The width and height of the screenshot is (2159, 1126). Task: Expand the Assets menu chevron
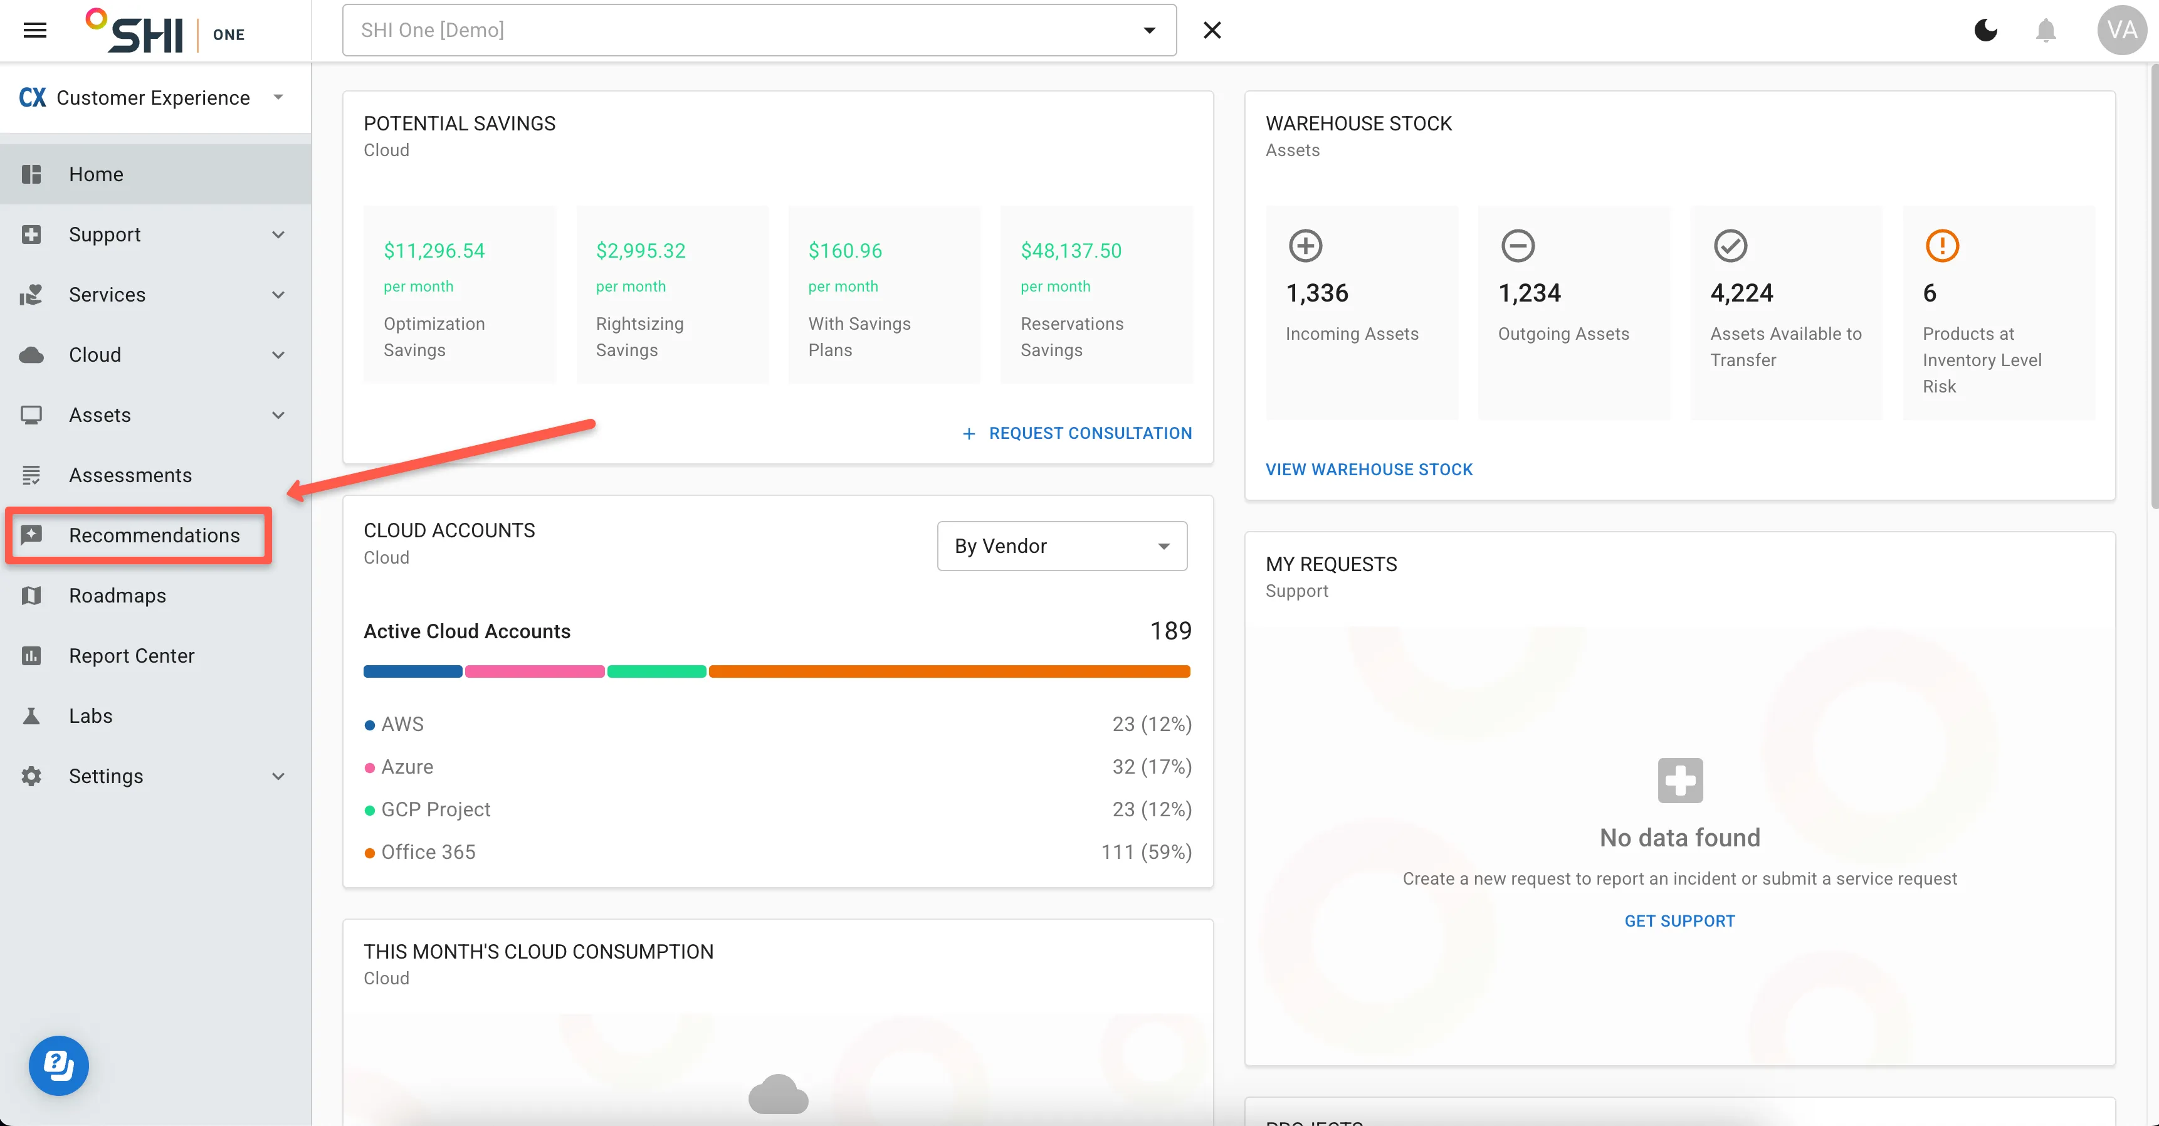(x=278, y=415)
